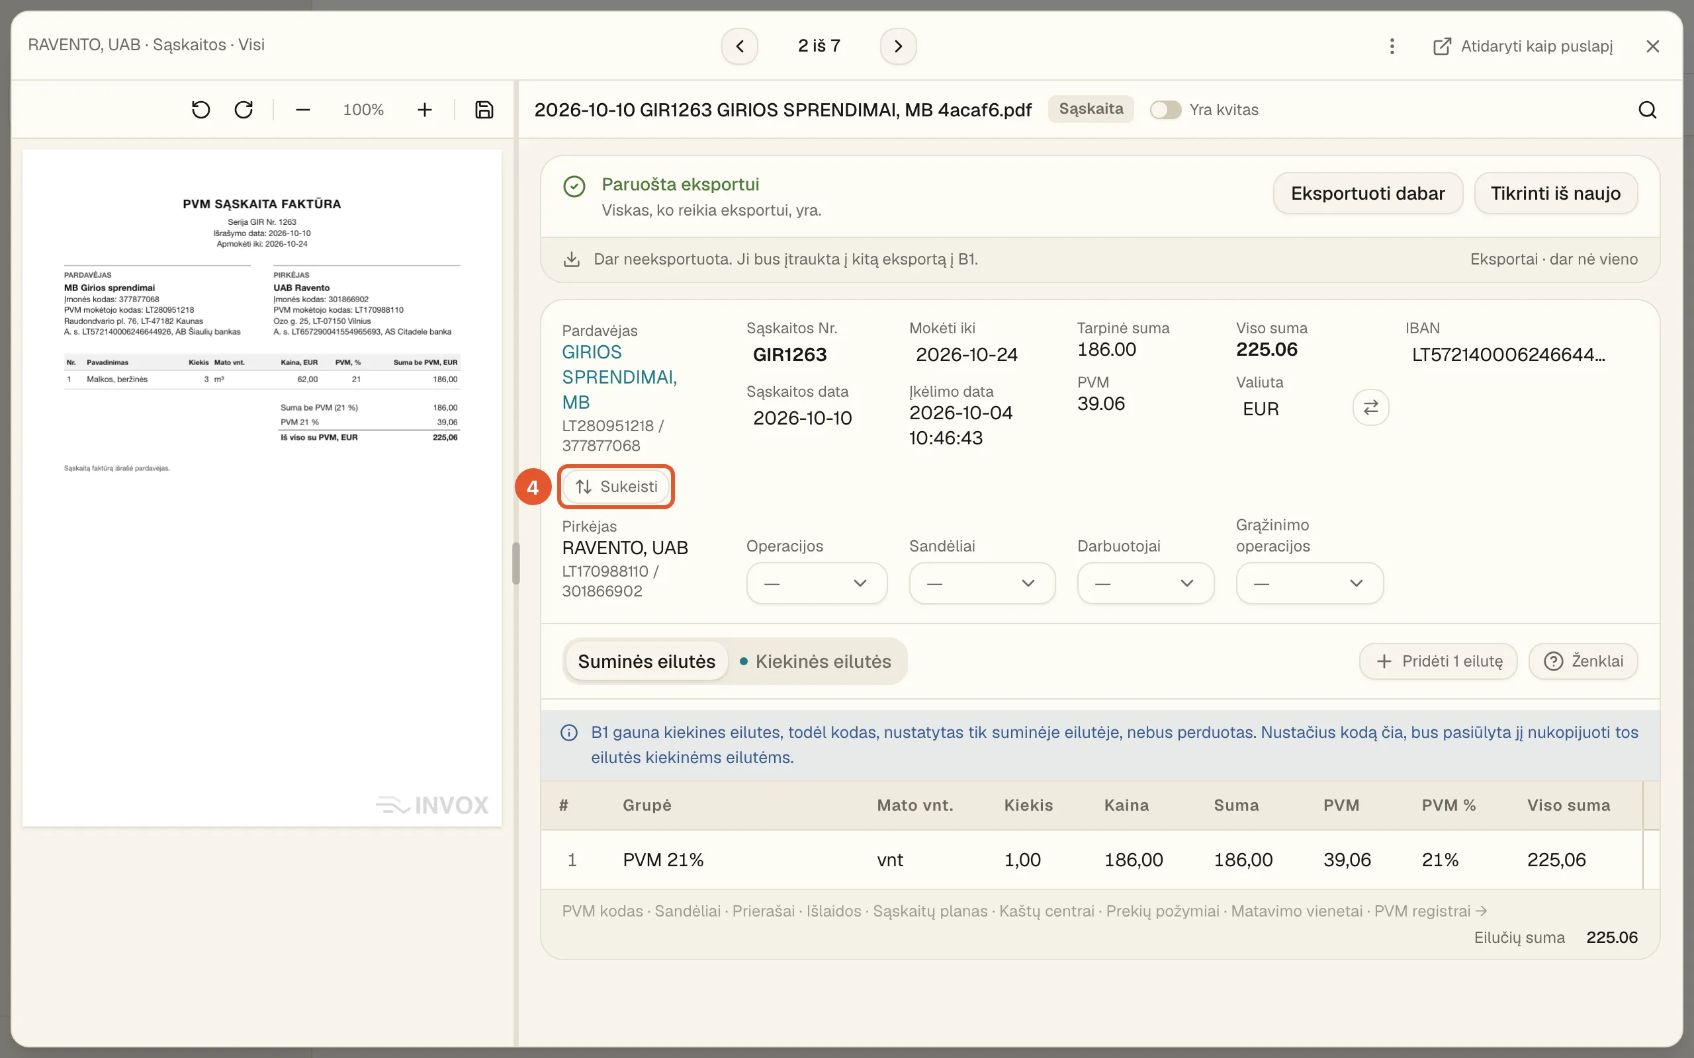Edit the Sąskaitos data 2026-10-10 field
This screenshot has height=1058, width=1694.
[802, 419]
